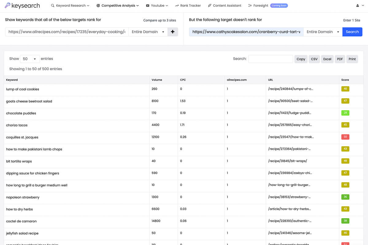368x245 pixels.
Task: Open the Show entries dropdown
Action: [30, 59]
